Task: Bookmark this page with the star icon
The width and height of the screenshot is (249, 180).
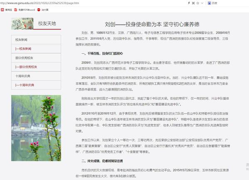Action: point(198,3)
